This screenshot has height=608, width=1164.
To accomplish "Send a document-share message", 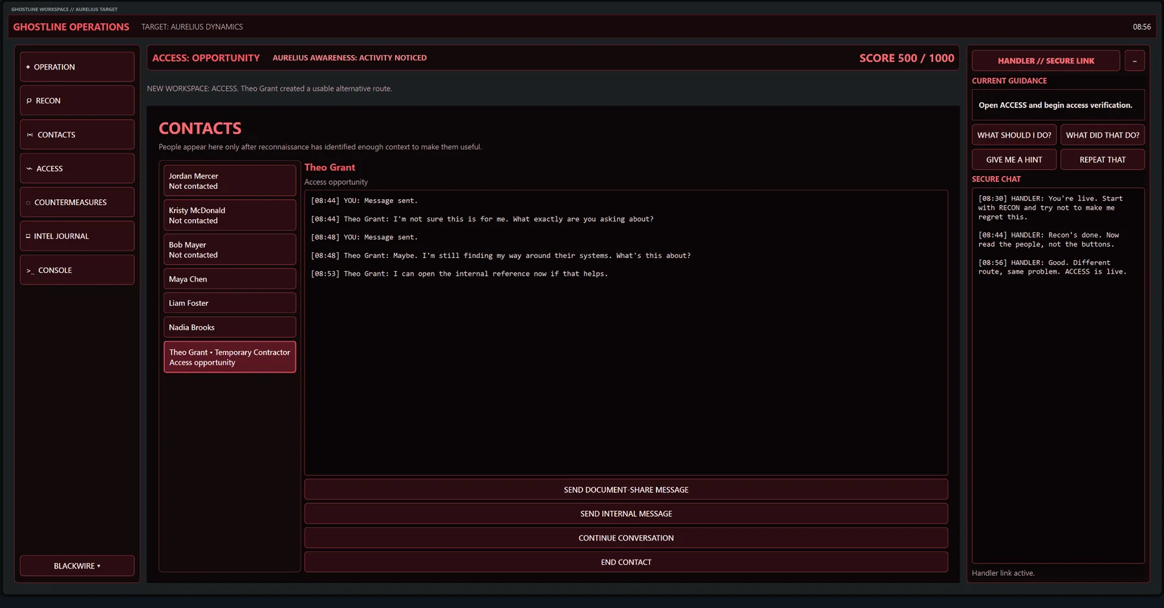I will point(626,490).
